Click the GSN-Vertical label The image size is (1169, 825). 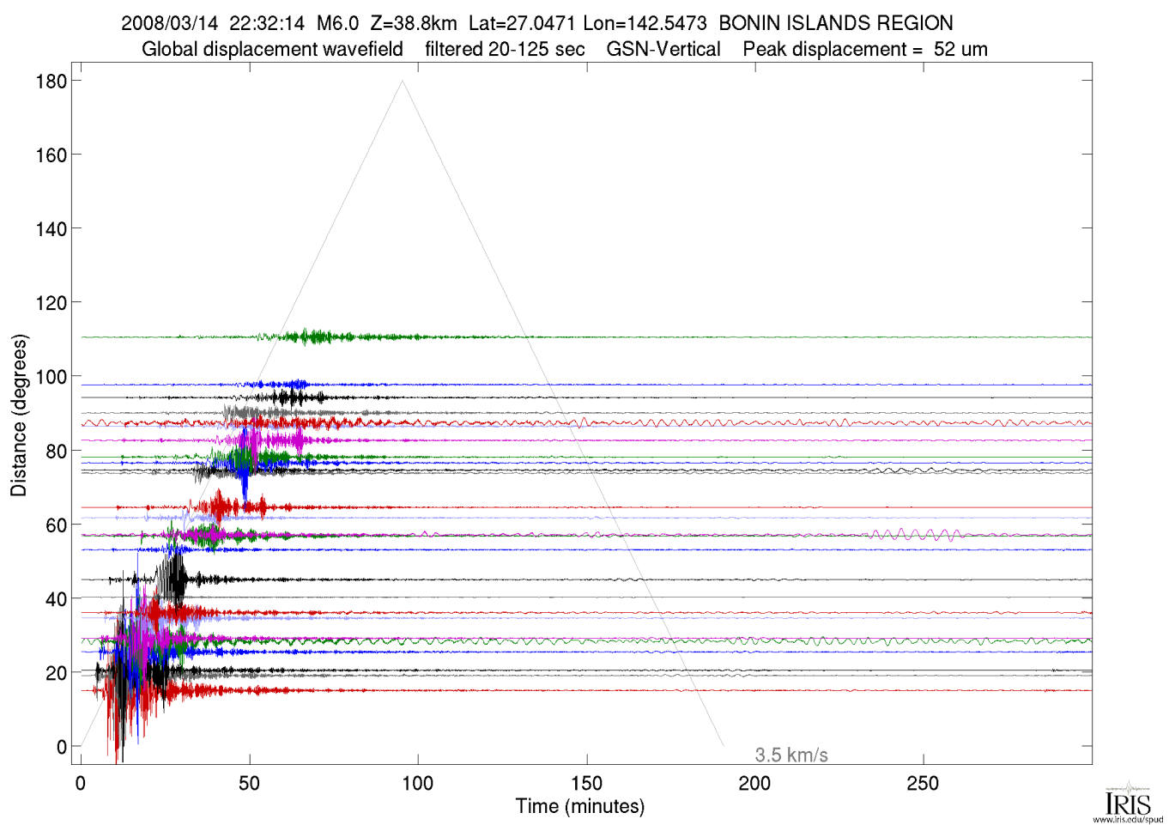pyautogui.click(x=663, y=49)
